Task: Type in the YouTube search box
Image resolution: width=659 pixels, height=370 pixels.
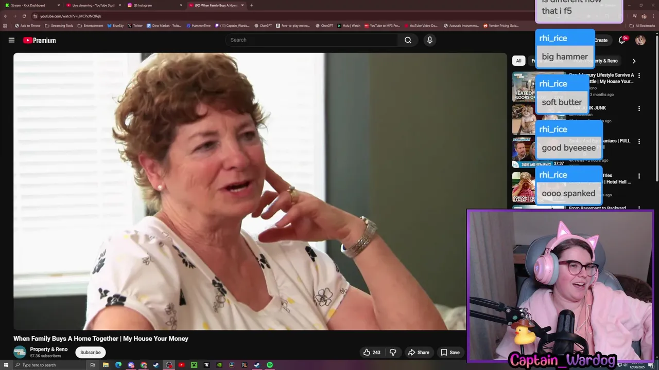Action: pos(311,40)
